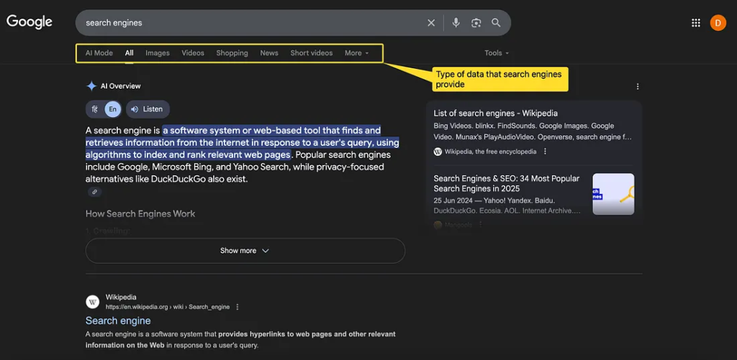
Task: Select the All results tab
Action: coord(130,53)
